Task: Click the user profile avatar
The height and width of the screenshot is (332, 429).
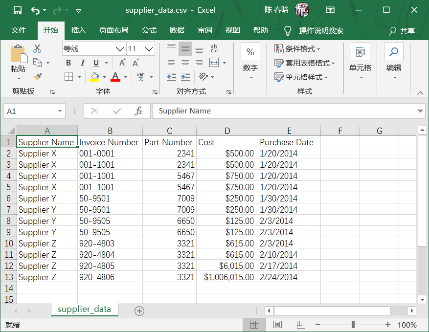Action: pos(302,10)
